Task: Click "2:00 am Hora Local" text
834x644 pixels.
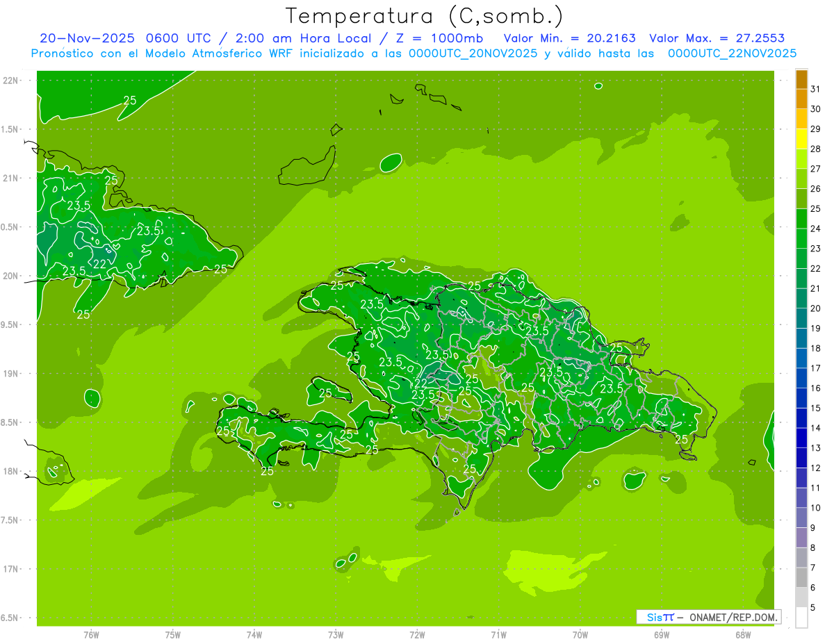Action: tap(301, 38)
